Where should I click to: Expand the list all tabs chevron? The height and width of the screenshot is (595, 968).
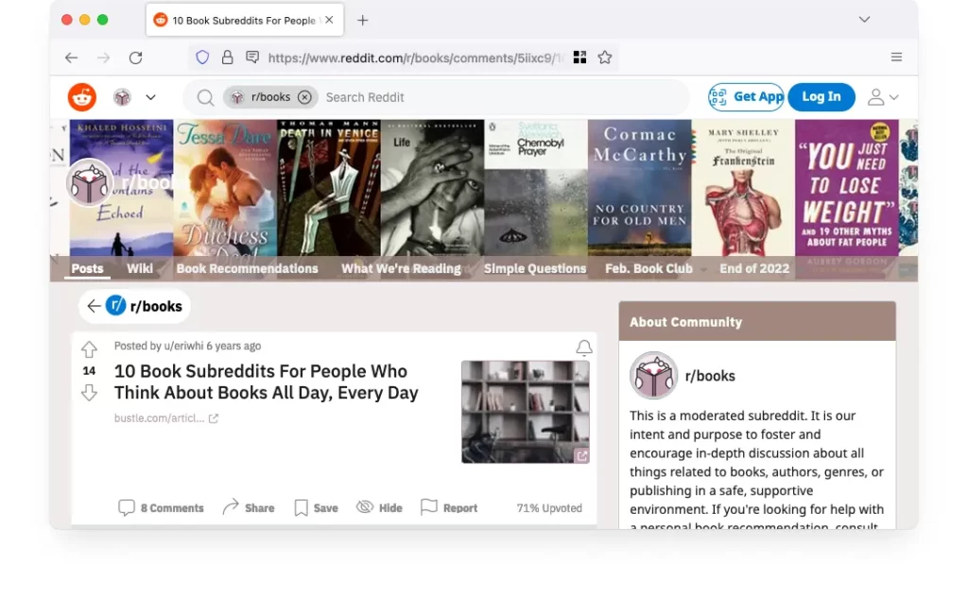click(x=864, y=19)
